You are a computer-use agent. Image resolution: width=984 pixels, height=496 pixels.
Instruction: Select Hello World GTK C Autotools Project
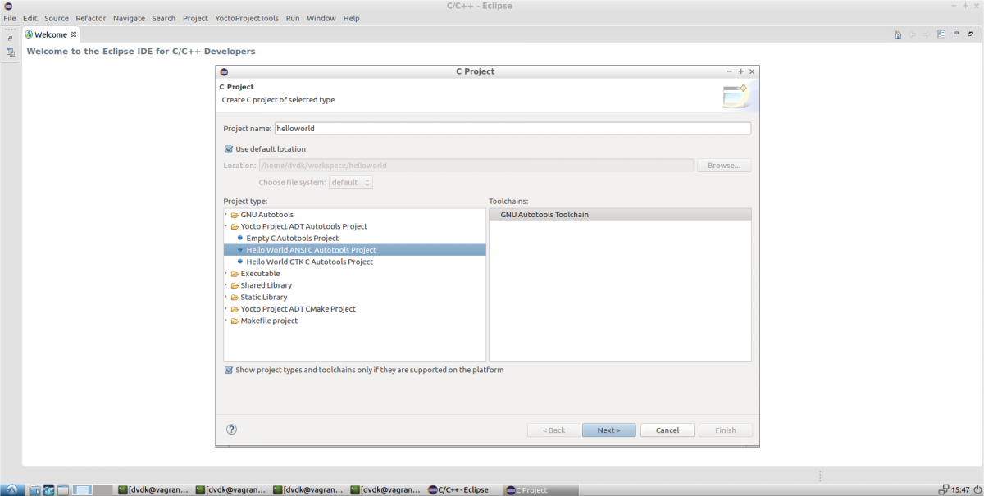click(309, 262)
